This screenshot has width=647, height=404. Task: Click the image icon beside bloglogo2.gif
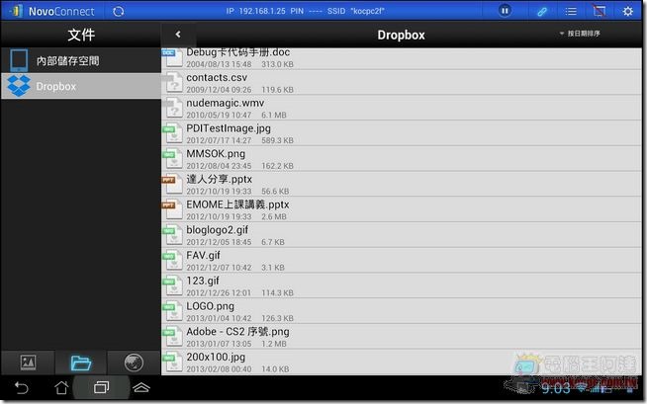click(172, 235)
